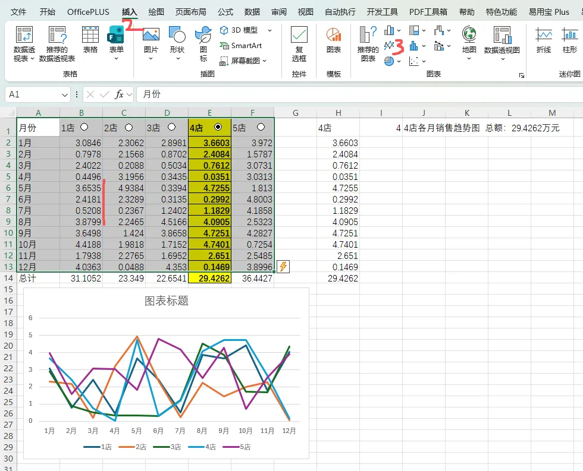Open the 文件 menu tab
Image resolution: width=583 pixels, height=471 pixels.
coord(18,12)
